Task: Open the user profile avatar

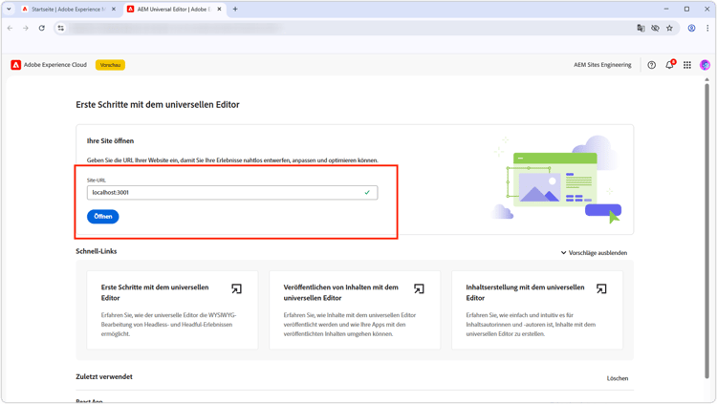Action: (705, 65)
